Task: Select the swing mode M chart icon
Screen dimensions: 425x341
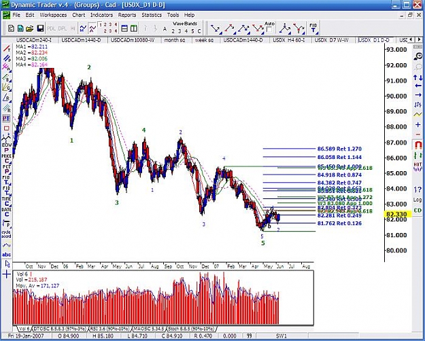Action: (83, 29)
